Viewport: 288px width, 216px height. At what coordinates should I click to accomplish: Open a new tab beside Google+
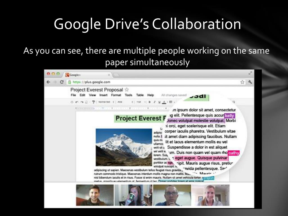tap(116, 75)
